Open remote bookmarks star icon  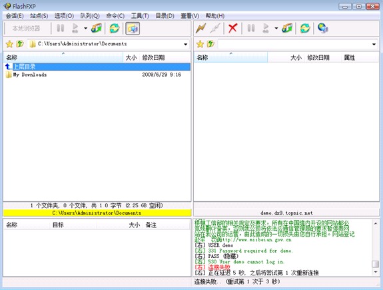[200, 44]
